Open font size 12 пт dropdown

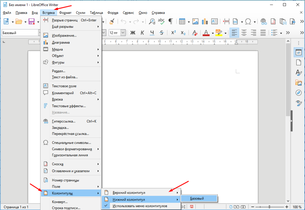123,33
